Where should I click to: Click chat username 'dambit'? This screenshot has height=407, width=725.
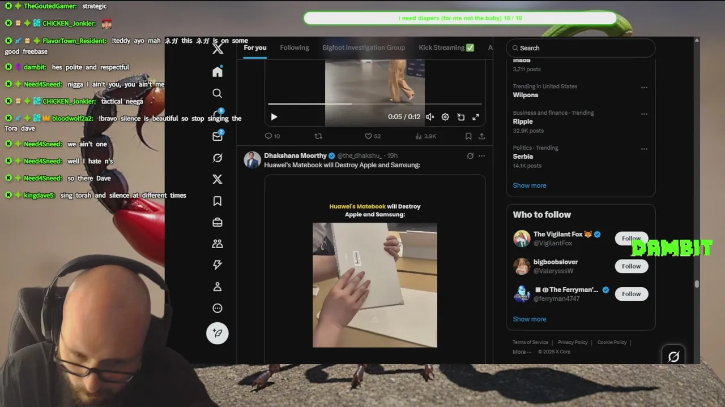[x=35, y=67]
